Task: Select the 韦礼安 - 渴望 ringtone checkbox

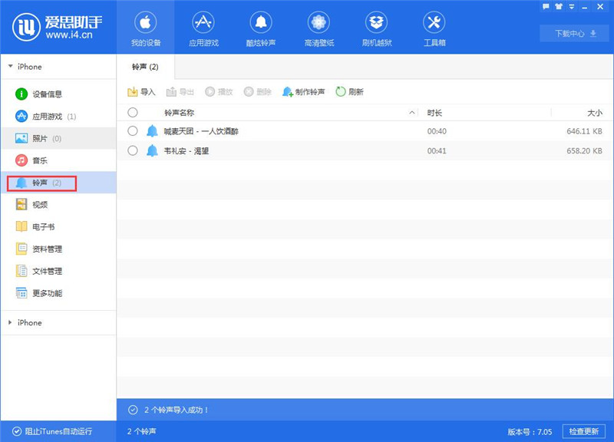Action: click(x=132, y=151)
